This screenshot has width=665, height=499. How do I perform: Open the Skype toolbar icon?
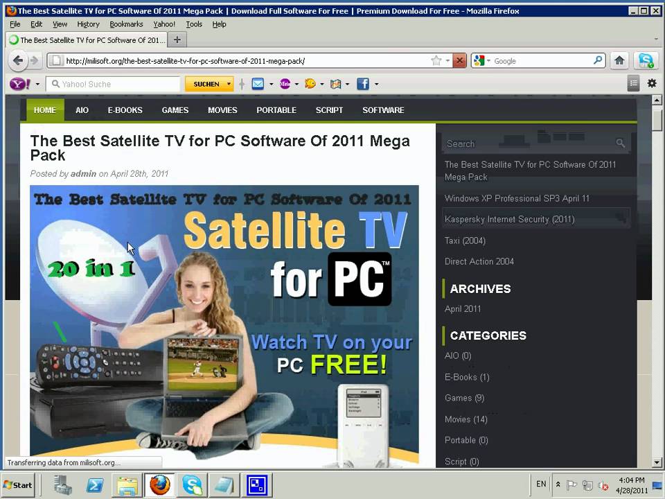point(646,60)
